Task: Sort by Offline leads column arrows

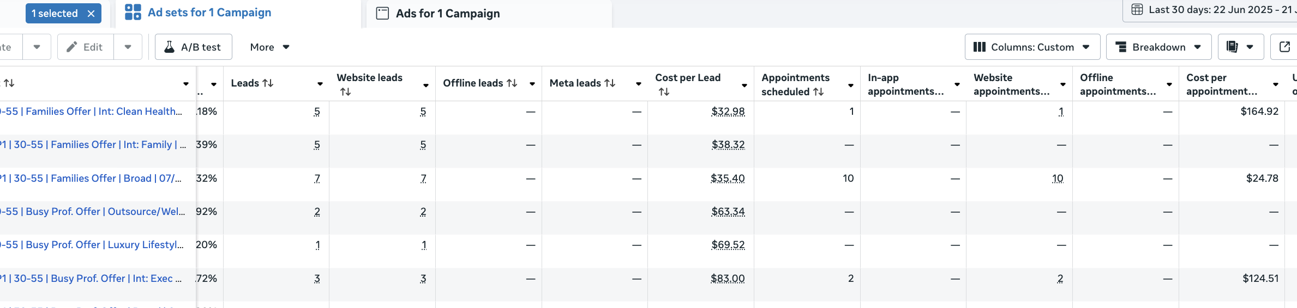Action: (512, 83)
